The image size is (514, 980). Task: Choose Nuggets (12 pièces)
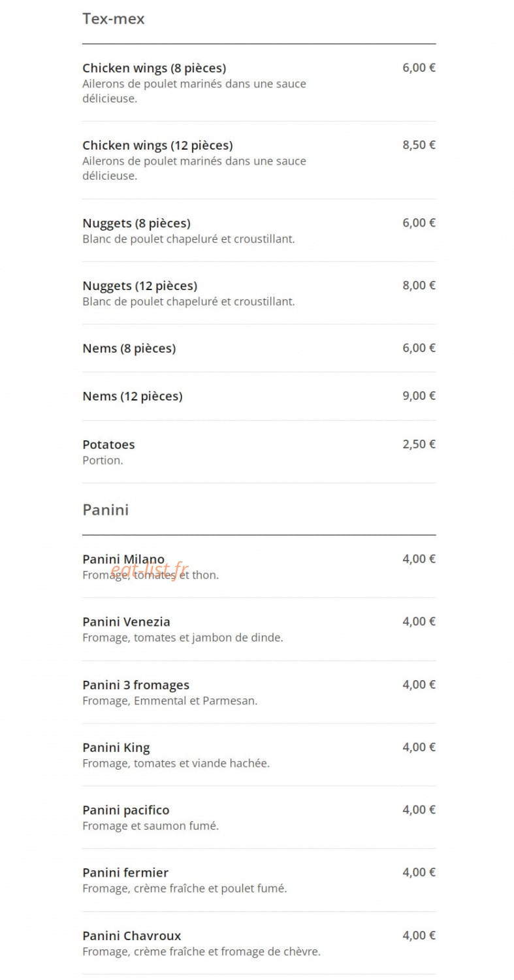click(259, 293)
